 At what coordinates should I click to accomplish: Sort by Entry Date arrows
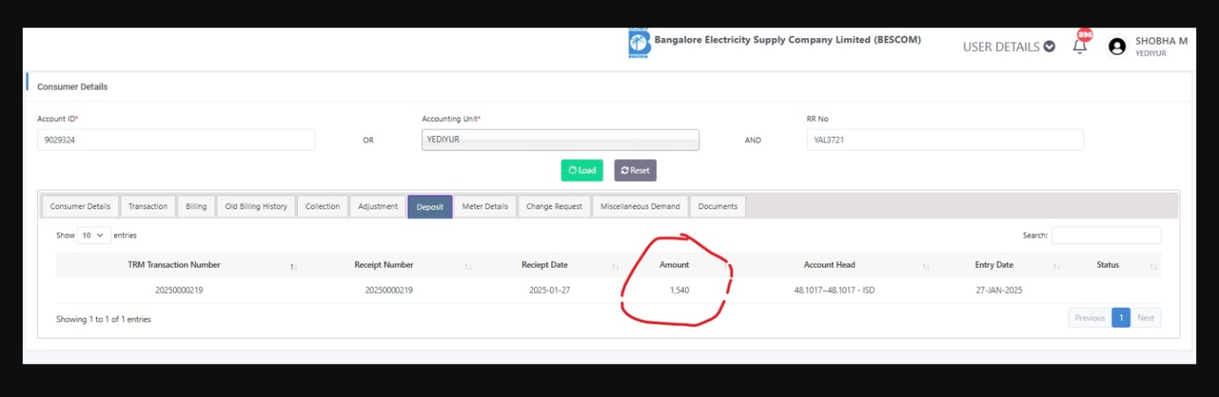click(1057, 266)
